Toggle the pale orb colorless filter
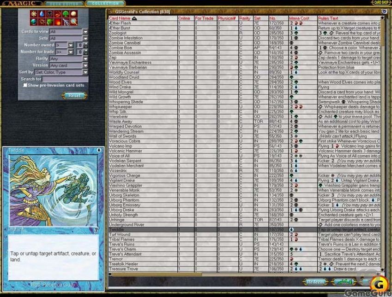 (74, 14)
